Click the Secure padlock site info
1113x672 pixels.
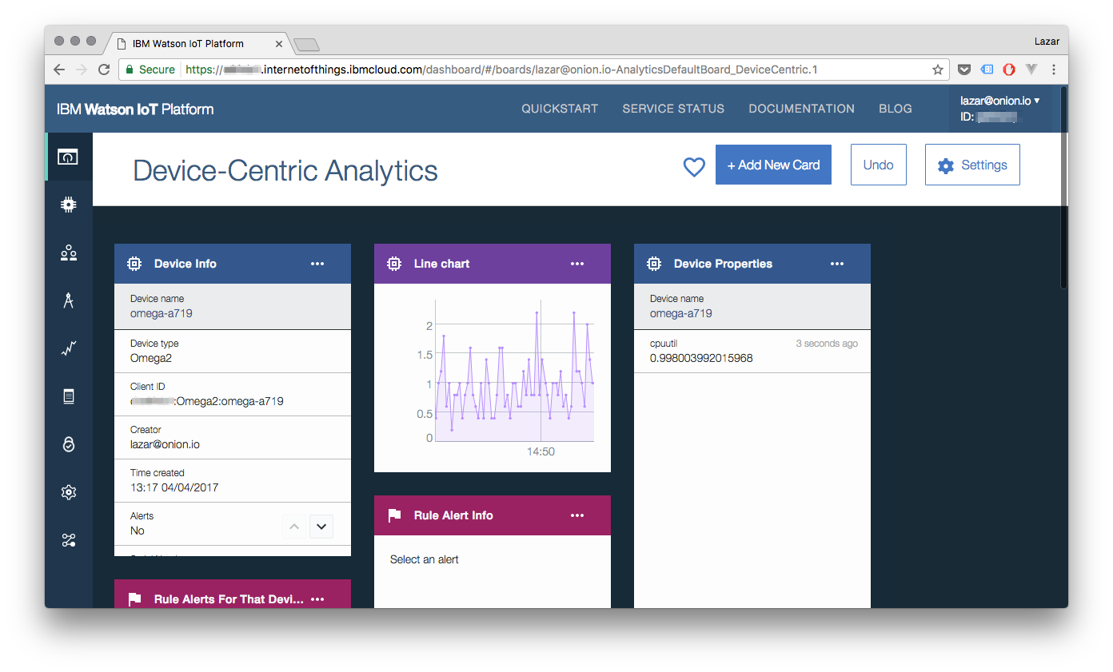tap(150, 70)
